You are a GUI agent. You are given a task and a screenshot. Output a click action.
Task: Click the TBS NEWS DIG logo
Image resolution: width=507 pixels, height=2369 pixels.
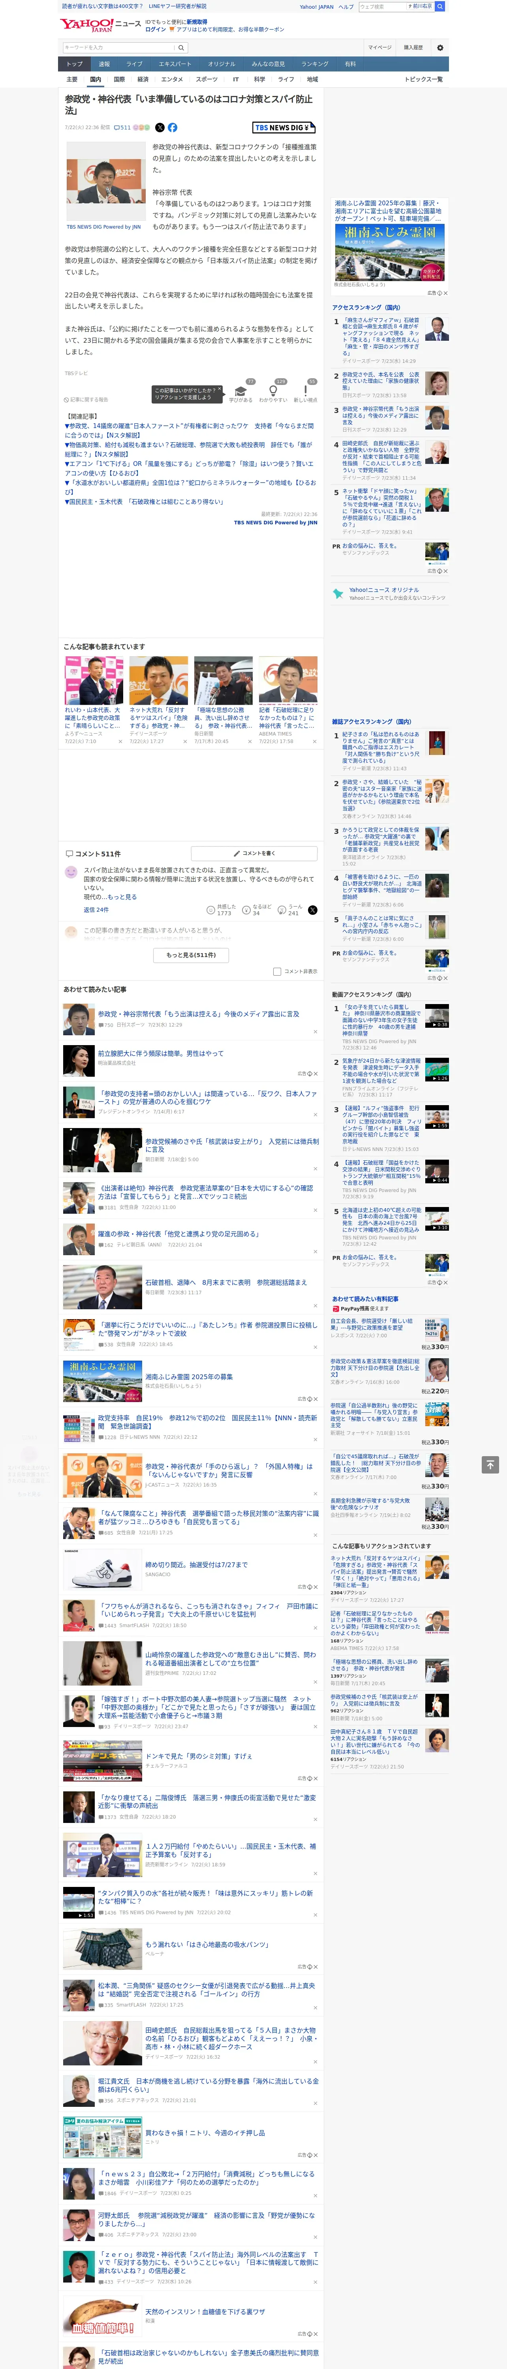pyautogui.click(x=284, y=128)
